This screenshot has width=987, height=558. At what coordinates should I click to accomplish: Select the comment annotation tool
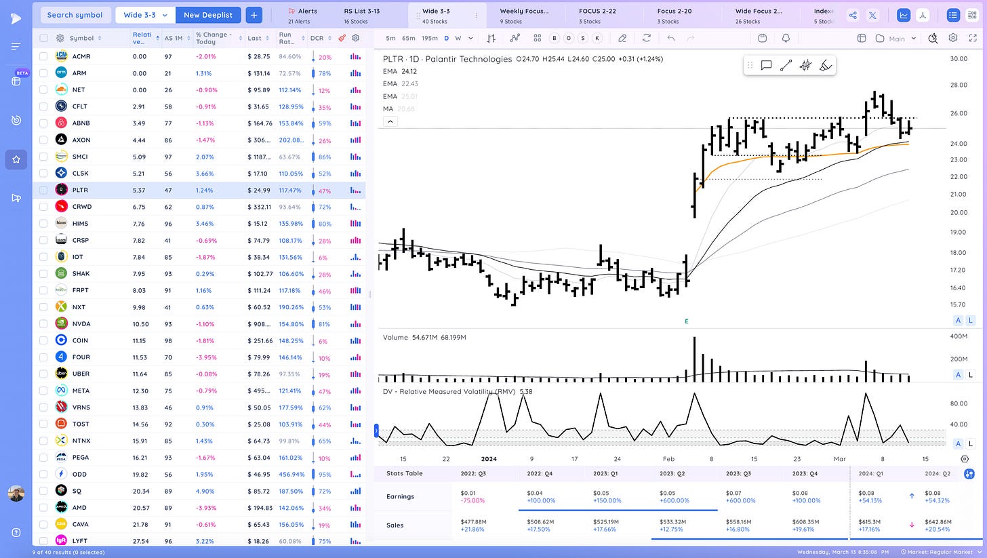point(767,65)
